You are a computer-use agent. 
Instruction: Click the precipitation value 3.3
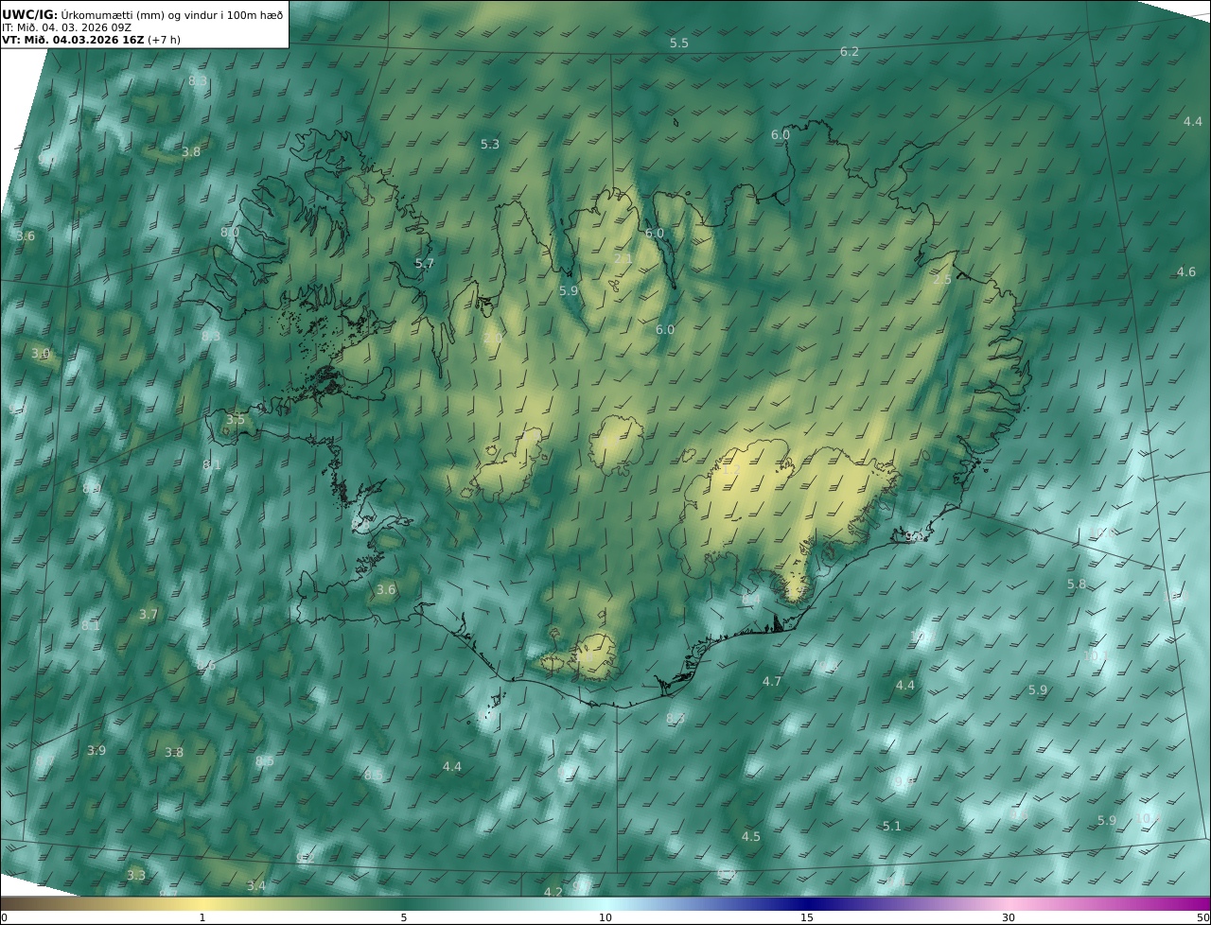136,876
